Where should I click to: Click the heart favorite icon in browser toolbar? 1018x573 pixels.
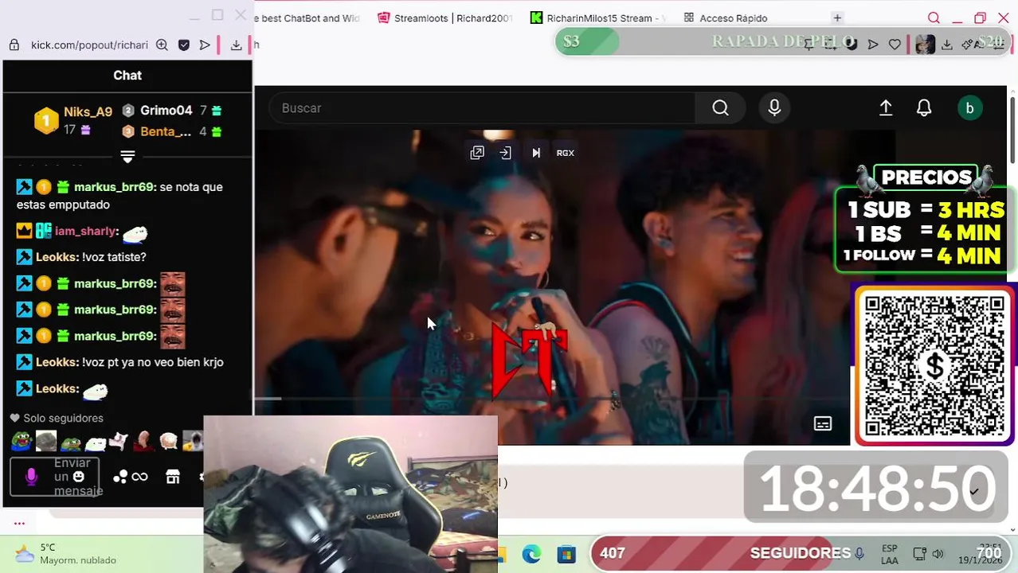pos(895,45)
